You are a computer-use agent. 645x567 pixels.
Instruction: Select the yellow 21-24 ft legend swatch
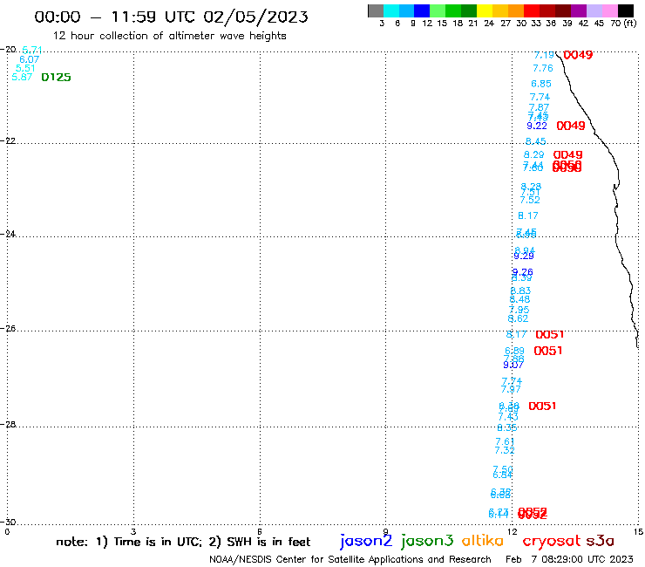pyautogui.click(x=485, y=11)
